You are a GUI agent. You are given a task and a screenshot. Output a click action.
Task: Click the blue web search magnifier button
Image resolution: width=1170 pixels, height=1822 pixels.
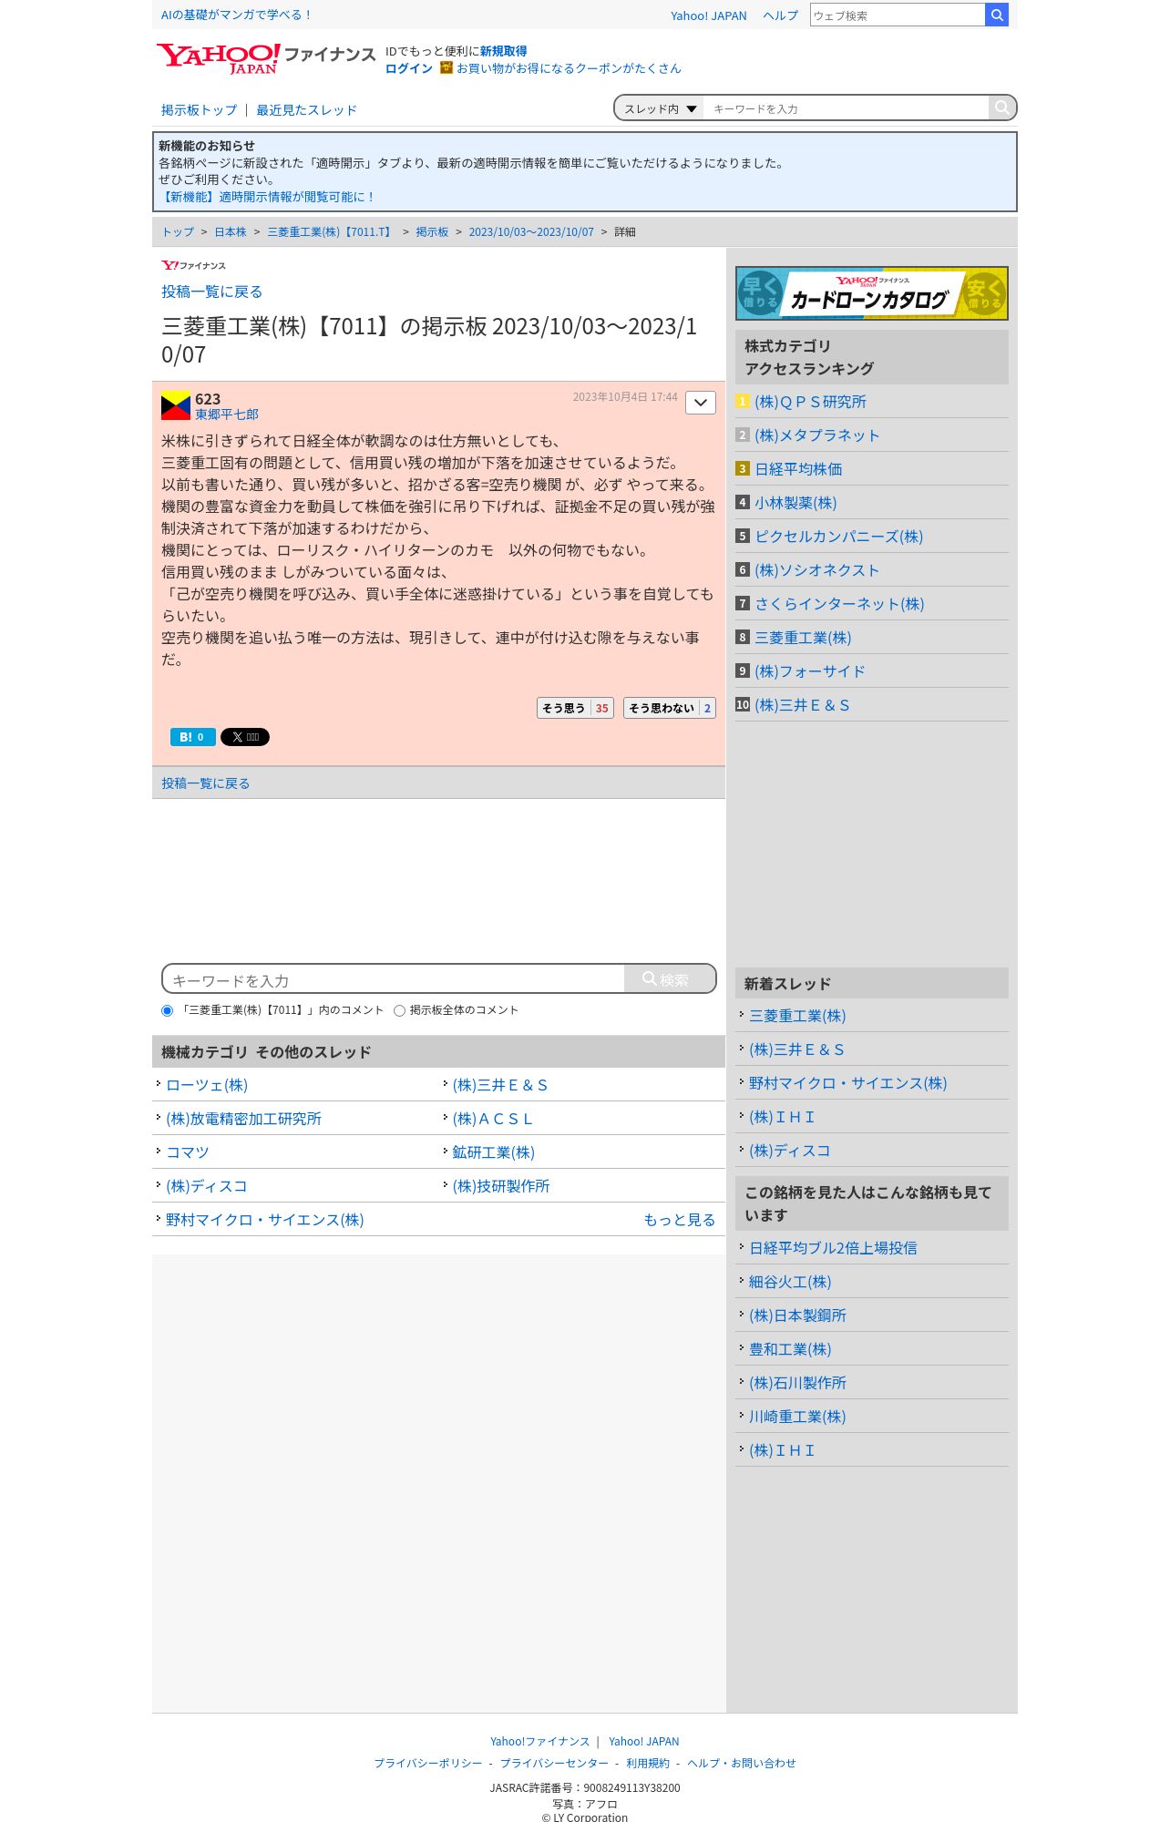click(x=997, y=15)
